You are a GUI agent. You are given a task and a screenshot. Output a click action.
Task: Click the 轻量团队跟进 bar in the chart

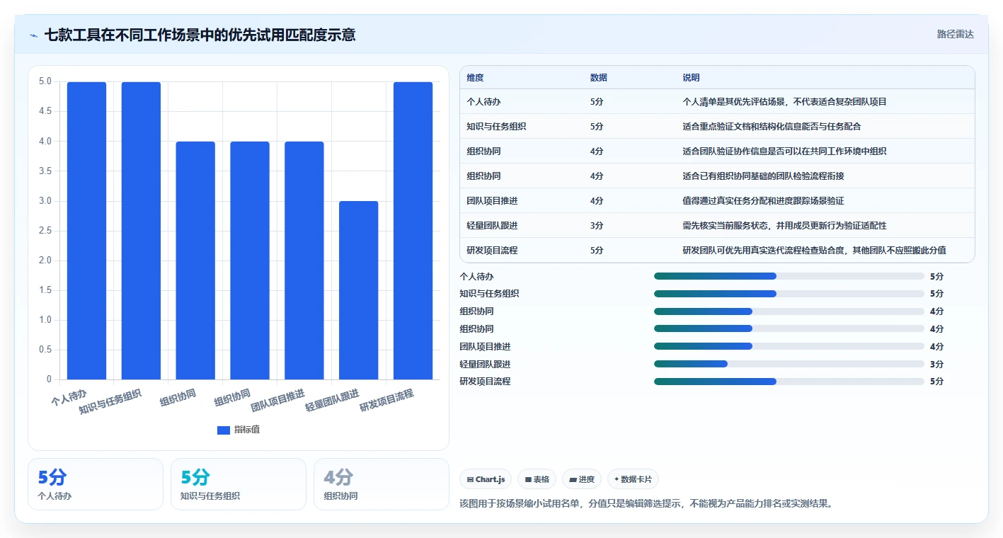[x=359, y=290]
